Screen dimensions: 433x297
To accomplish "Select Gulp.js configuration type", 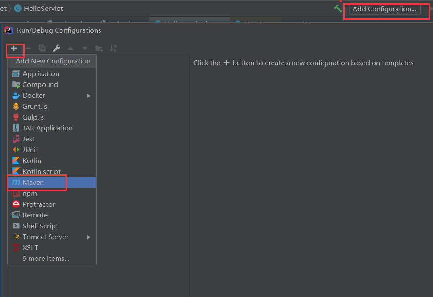I will point(52,117).
